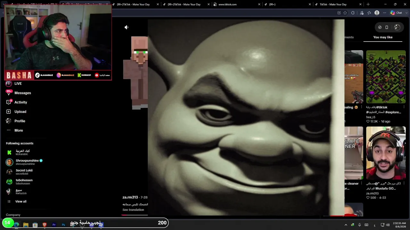The image size is (410, 230).
Task: Open Shrouqsunshine followed account
Action: (x=24, y=162)
